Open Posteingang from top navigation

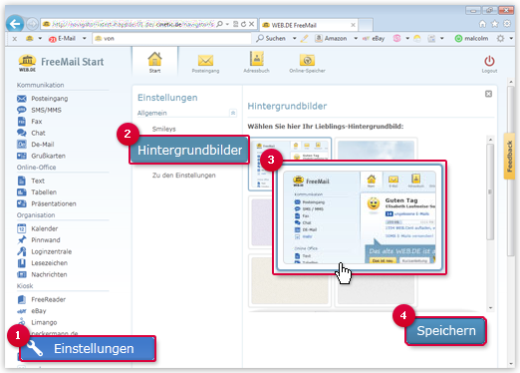205,63
